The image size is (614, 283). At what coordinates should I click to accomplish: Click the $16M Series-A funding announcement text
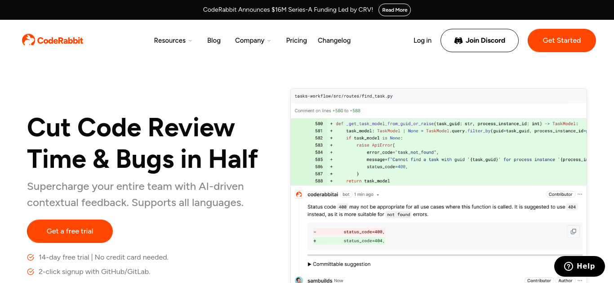288,9
